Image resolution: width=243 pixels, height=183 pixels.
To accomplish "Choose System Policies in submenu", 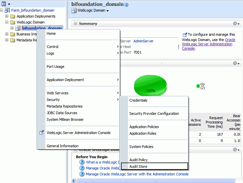I will (142, 147).
